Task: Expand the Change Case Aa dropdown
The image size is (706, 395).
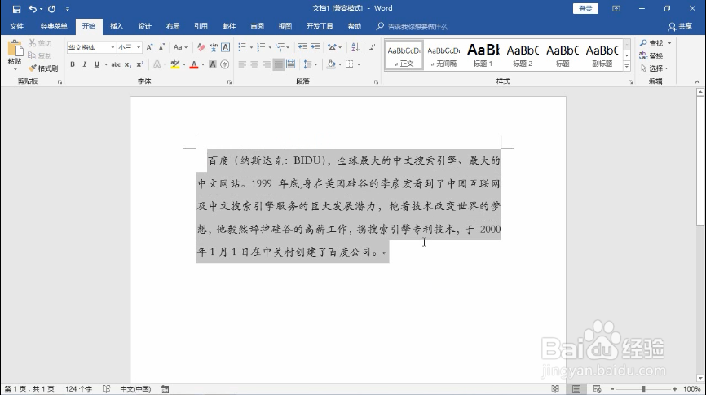Action: pyautogui.click(x=180, y=47)
